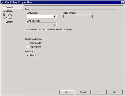Image resolution: width=125 pixels, height=96 pixels.
Task: Click the 'Data' section heading
Action: [27, 9]
